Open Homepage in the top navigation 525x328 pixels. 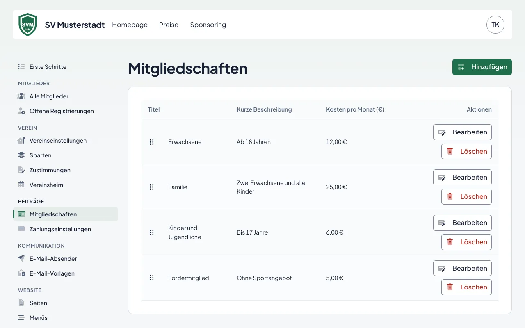(130, 25)
